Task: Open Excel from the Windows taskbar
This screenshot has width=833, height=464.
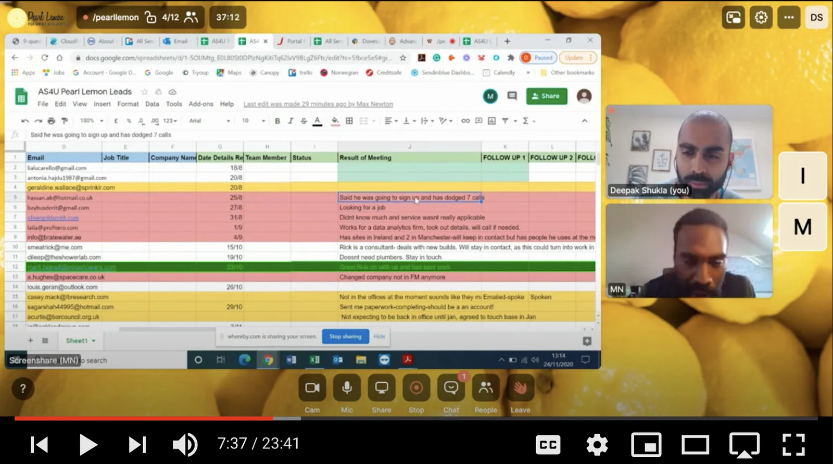Action: tap(314, 360)
